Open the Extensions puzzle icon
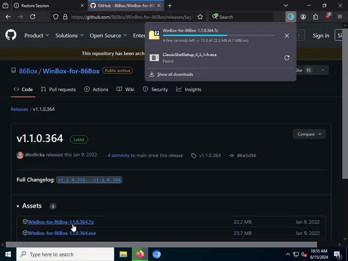348x261 pixels. coord(315,17)
